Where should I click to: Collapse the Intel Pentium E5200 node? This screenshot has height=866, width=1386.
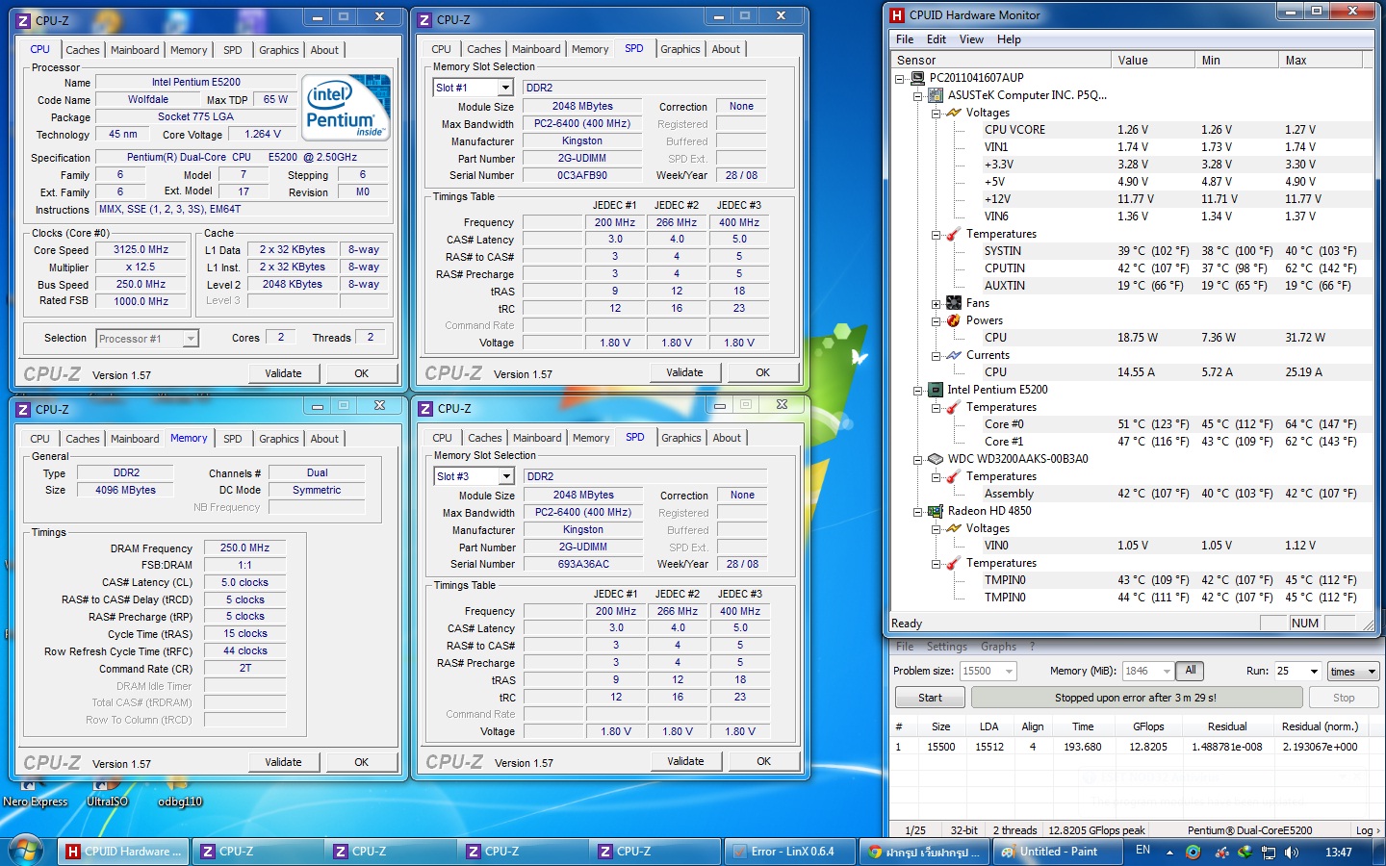918,391
